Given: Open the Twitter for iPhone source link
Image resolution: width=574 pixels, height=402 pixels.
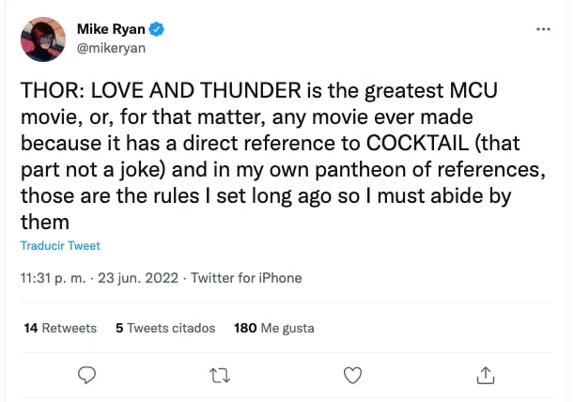Looking at the screenshot, I should (247, 278).
